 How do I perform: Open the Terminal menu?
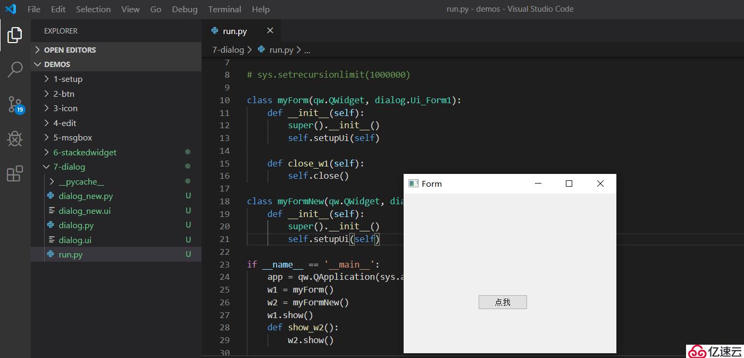coord(225,9)
